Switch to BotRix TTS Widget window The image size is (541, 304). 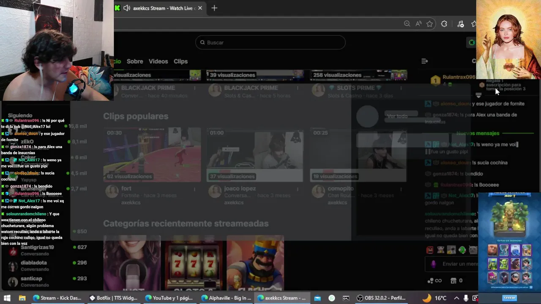113,298
